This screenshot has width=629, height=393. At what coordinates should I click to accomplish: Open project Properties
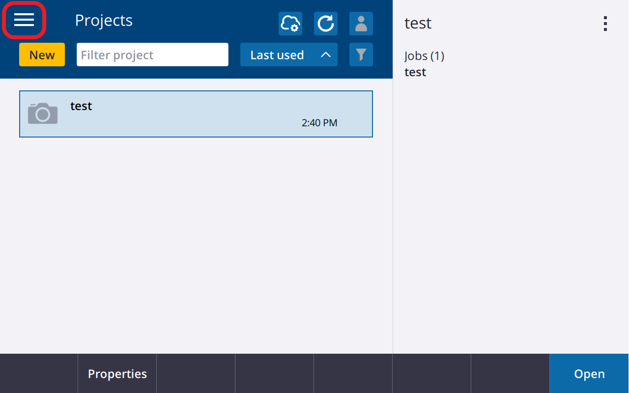(x=117, y=374)
